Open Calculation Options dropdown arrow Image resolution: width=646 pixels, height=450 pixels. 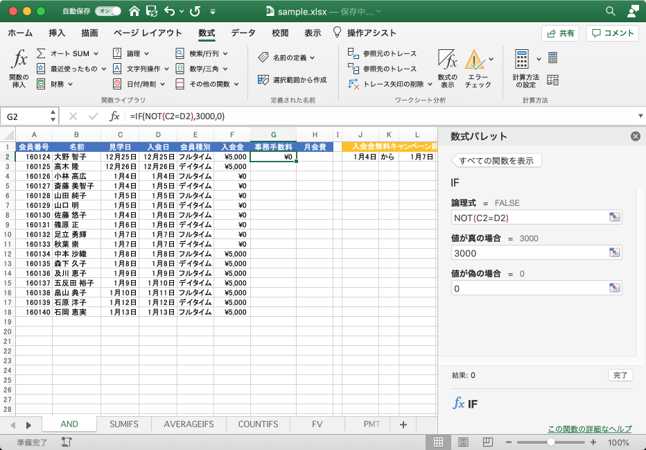tap(539, 60)
